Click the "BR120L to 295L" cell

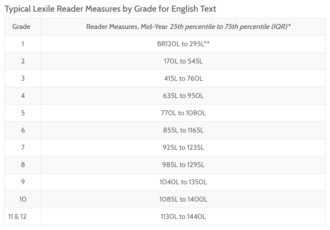[183, 44]
